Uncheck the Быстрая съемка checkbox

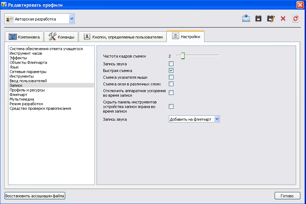[171, 71]
